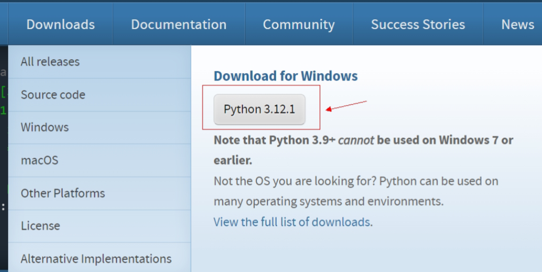This screenshot has width=542, height=272.
Task: Open Alternative Implementations in the Downloads submenu
Action: point(99,258)
